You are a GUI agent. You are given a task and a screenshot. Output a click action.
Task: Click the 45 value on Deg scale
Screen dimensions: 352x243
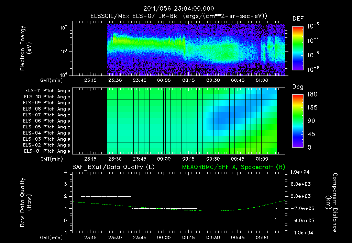pos(311,134)
